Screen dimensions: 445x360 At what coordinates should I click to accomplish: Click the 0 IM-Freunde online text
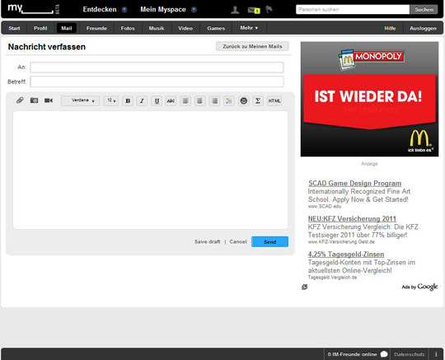tap(352, 354)
